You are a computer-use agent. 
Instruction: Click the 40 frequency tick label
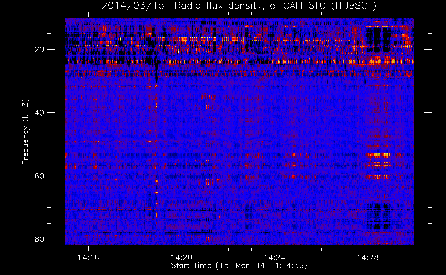[x=39, y=113]
